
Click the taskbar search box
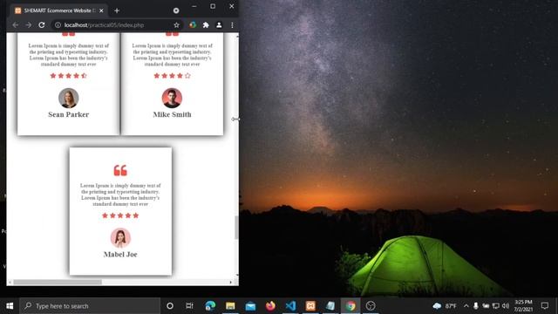(90, 306)
